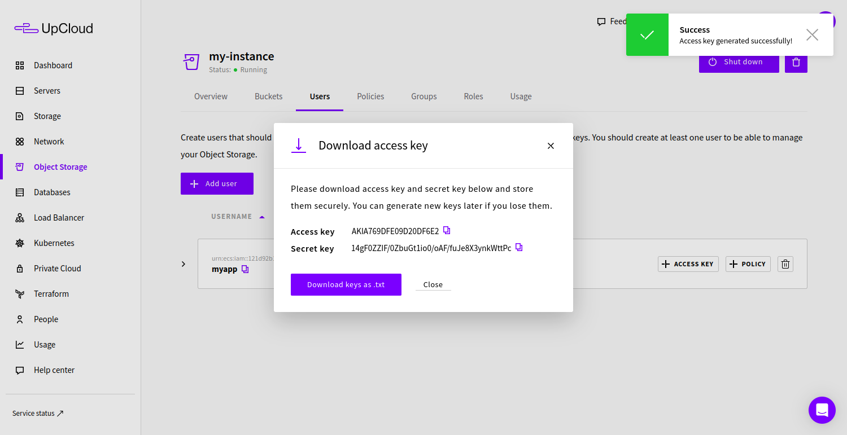Copy the Access key value
Screen dimensions: 847x435
[447, 230]
